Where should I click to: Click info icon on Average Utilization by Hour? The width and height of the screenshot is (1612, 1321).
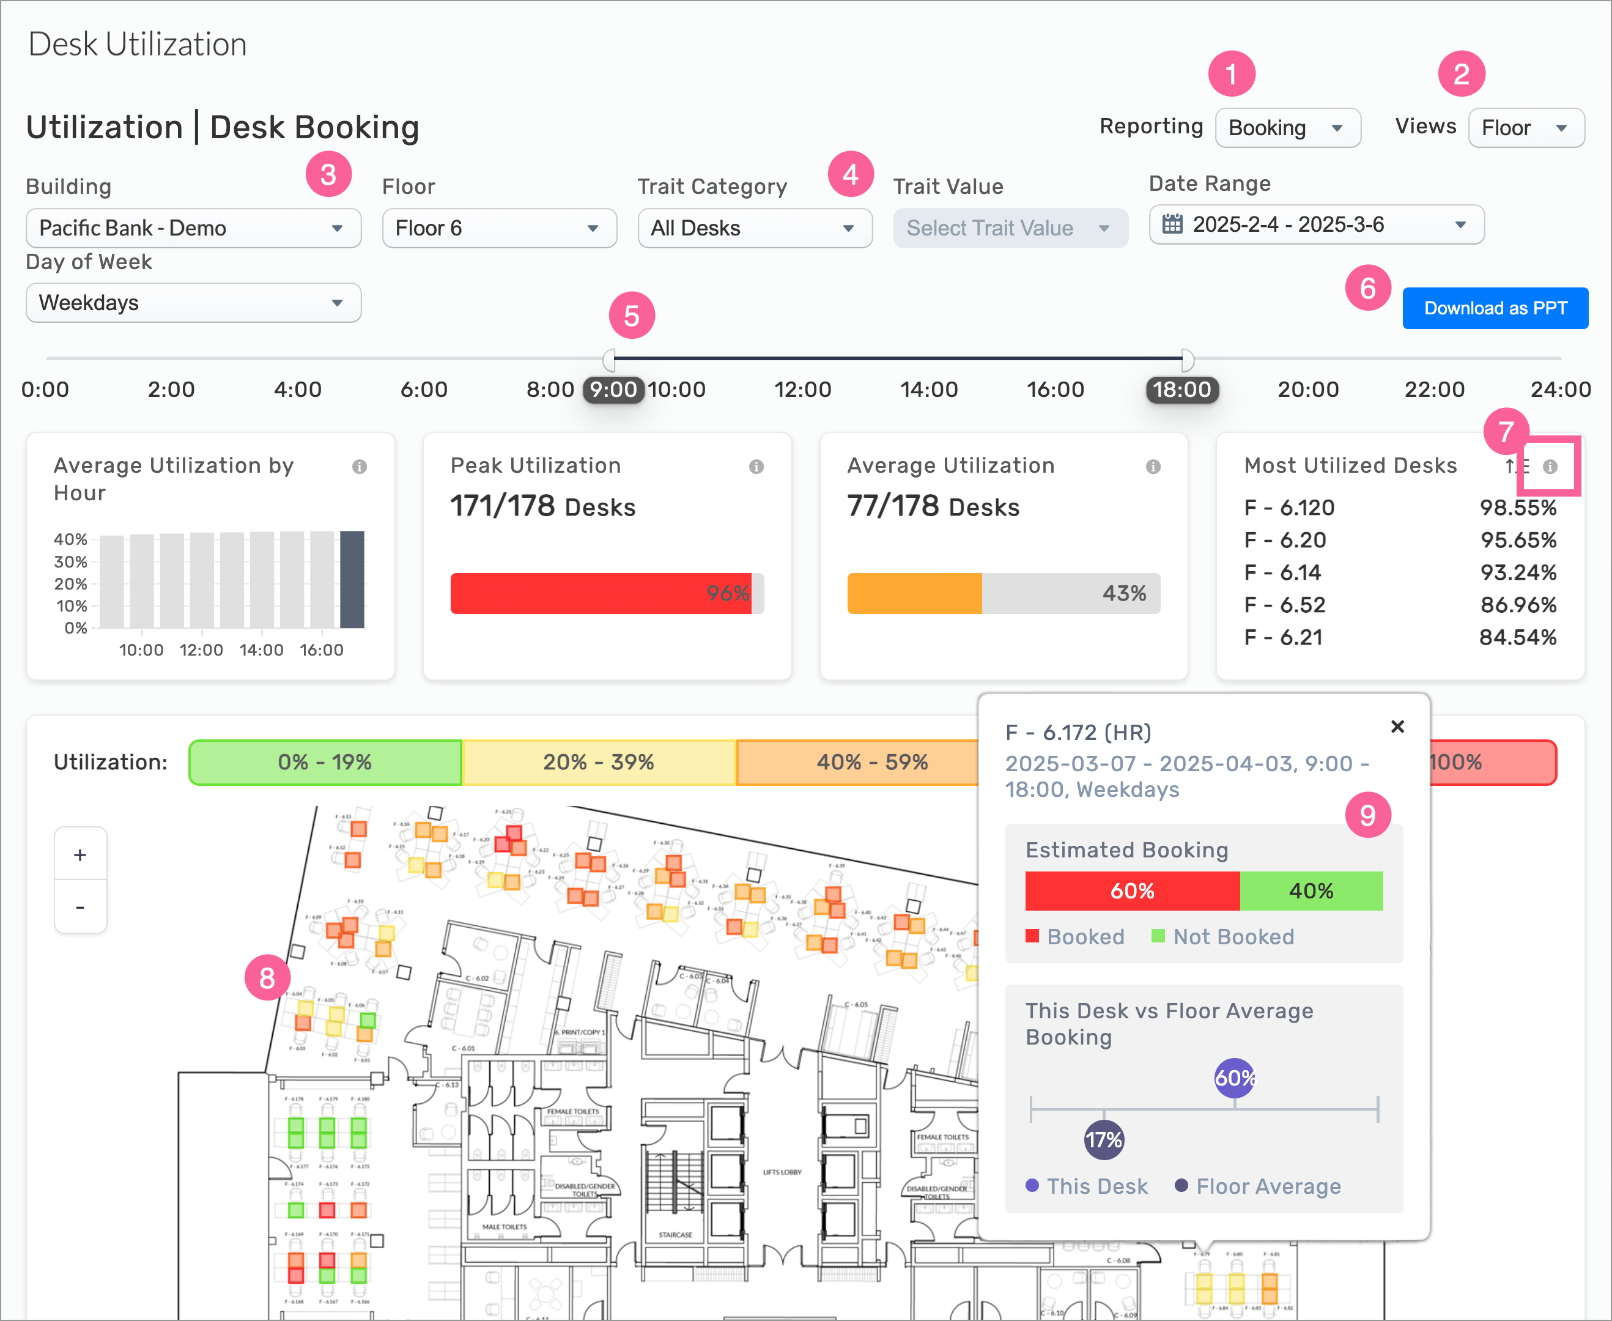(x=359, y=467)
